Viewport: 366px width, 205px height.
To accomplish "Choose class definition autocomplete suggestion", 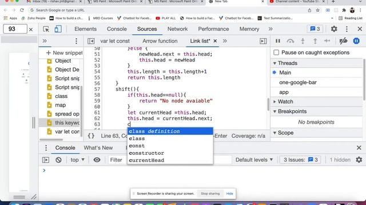I will click(x=170, y=132).
